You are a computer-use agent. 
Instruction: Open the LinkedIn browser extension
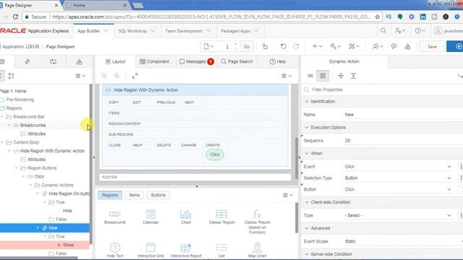(422, 17)
